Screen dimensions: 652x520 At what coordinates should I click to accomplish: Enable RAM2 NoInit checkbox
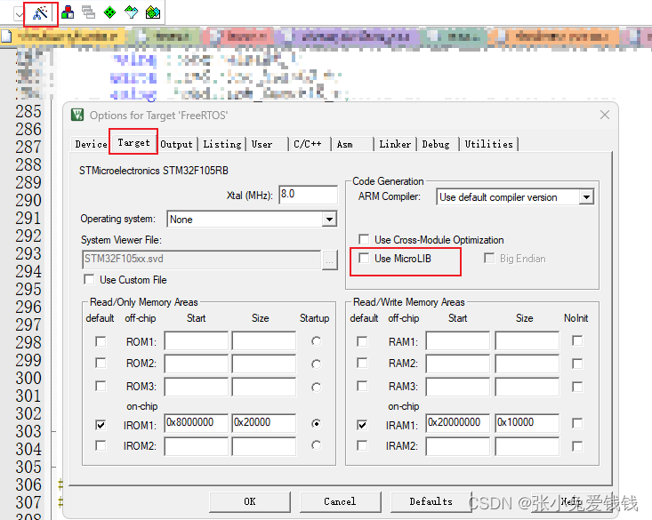pyautogui.click(x=577, y=364)
